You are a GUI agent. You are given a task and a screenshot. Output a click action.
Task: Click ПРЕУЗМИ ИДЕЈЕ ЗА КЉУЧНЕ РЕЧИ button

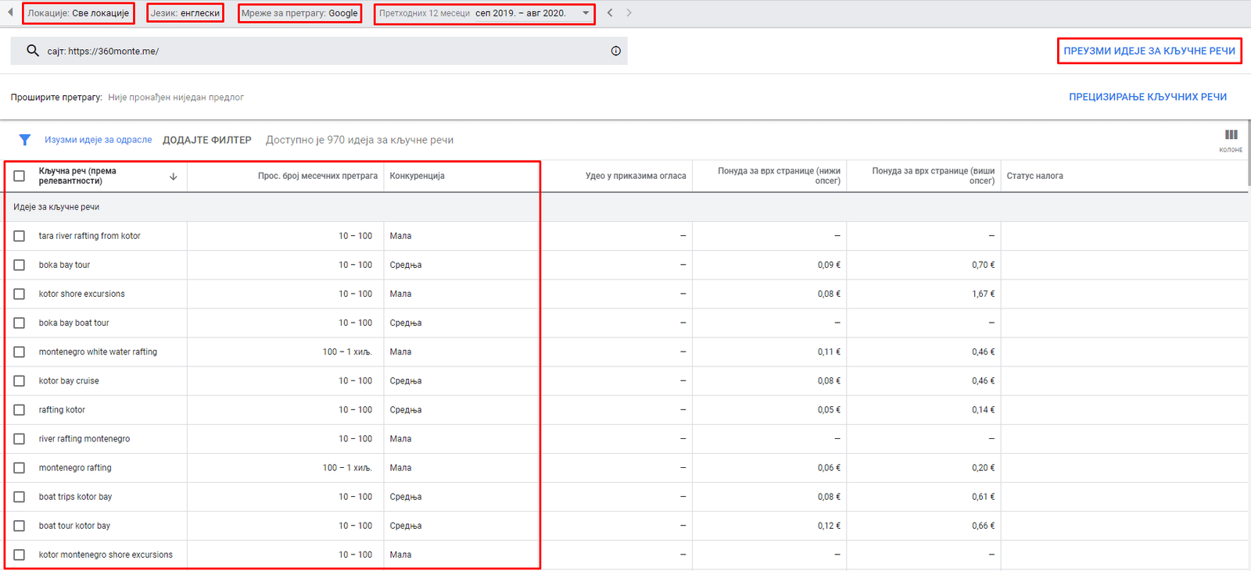pos(1149,51)
